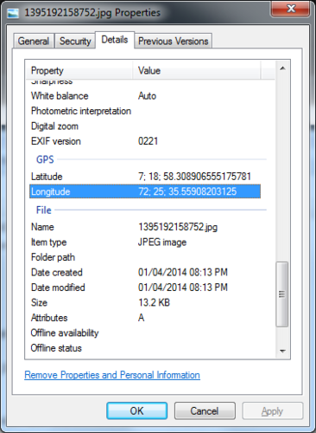This screenshot has width=316, height=433.
Task: Select the highlighted Longitude row
Action: tap(145, 191)
